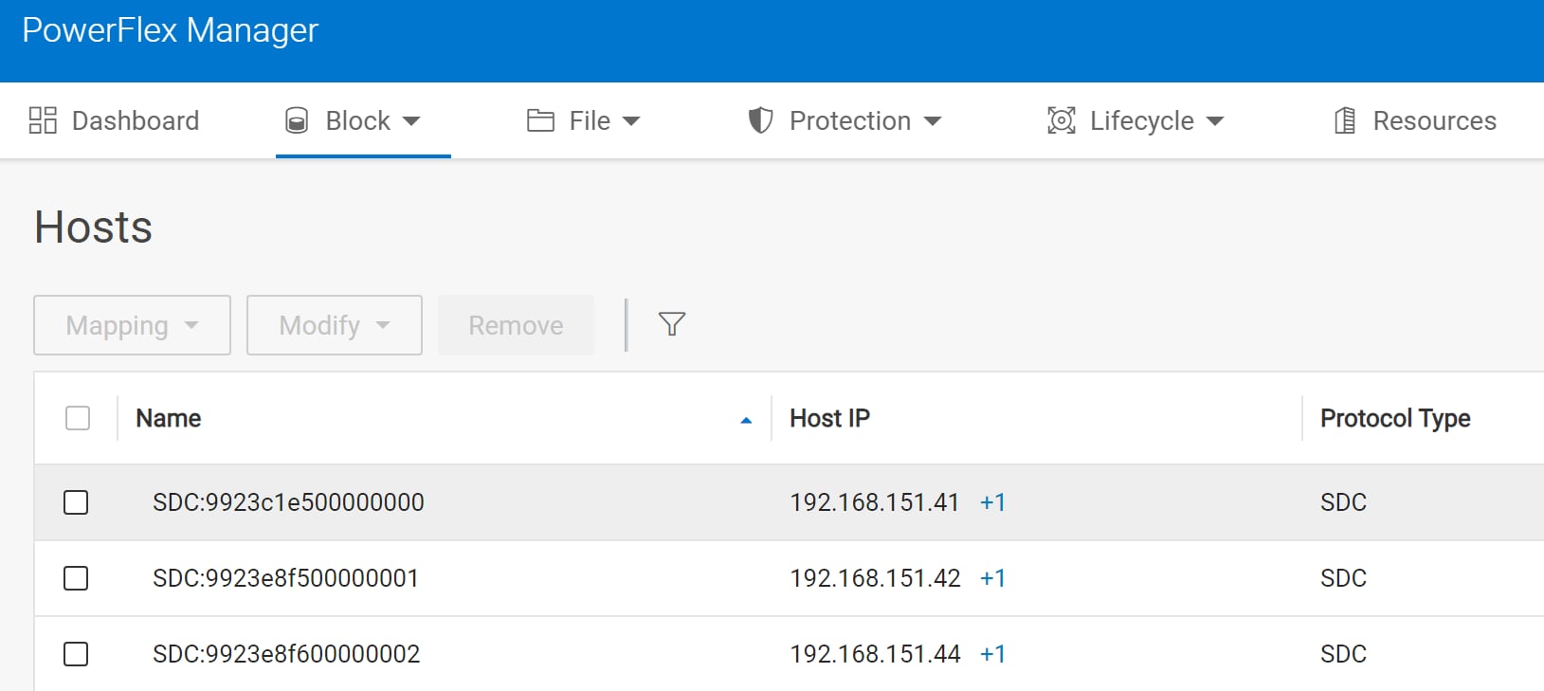Check the box for SDC:9923c1e500000000

click(x=76, y=502)
